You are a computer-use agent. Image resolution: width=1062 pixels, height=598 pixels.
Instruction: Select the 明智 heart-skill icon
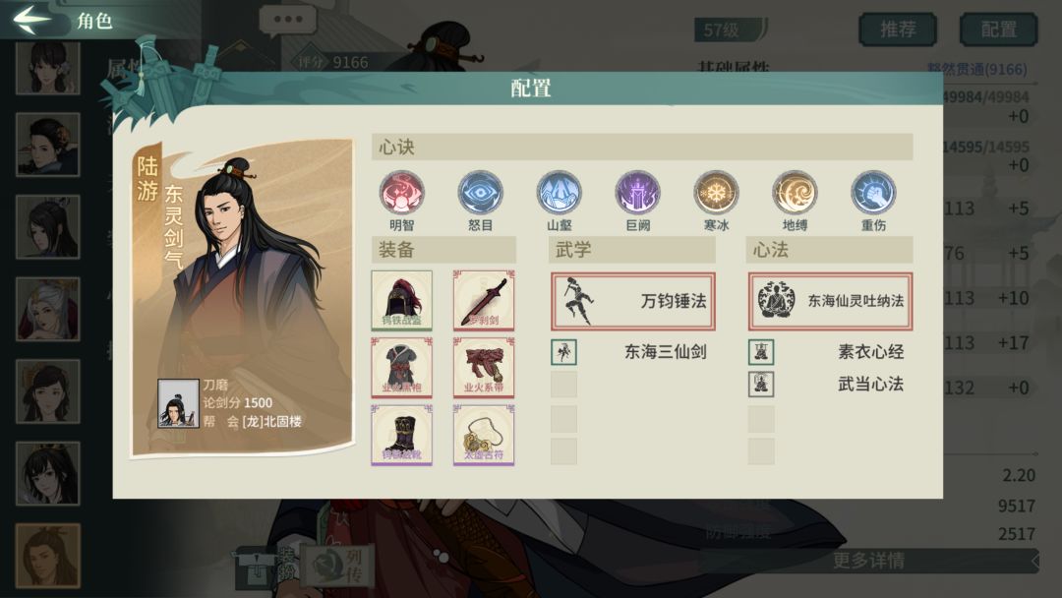(x=401, y=193)
